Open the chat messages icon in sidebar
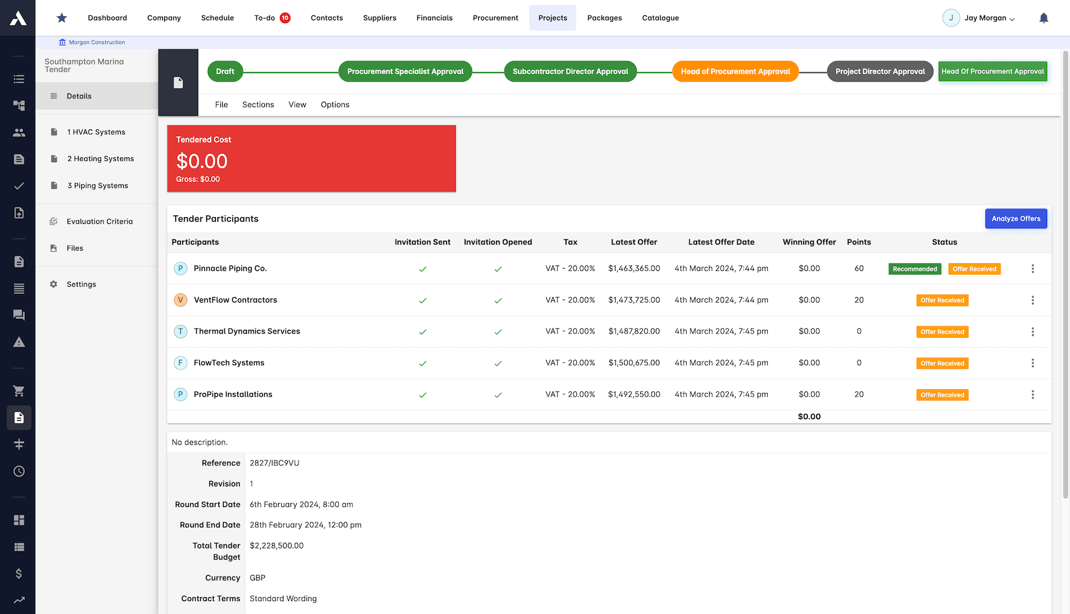 click(x=19, y=315)
